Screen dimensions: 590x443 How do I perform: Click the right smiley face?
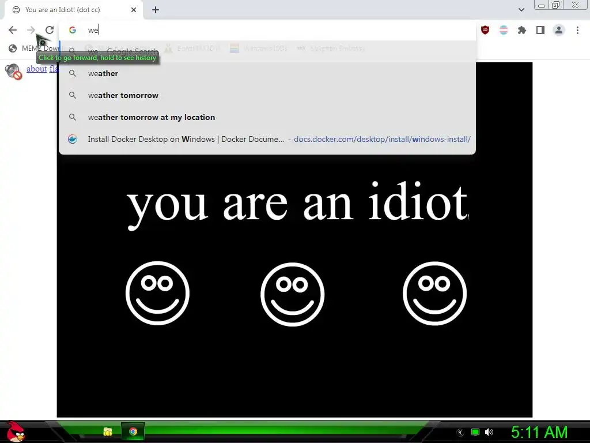pos(434,294)
